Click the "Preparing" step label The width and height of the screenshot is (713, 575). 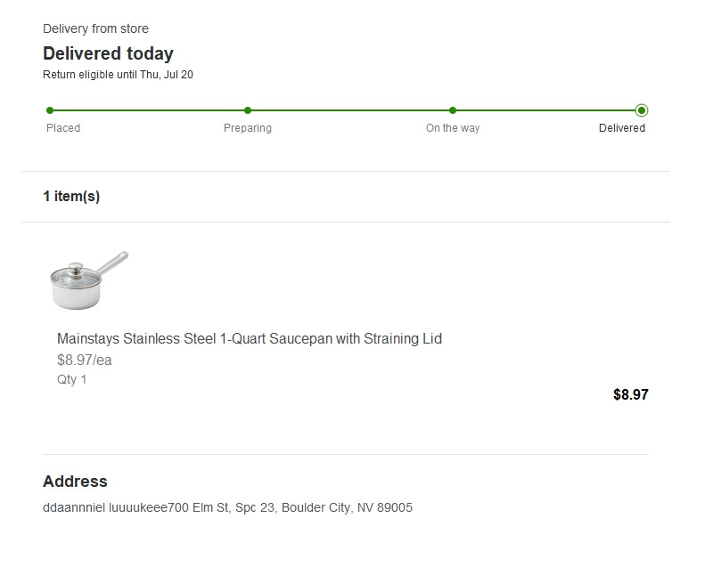pos(248,128)
